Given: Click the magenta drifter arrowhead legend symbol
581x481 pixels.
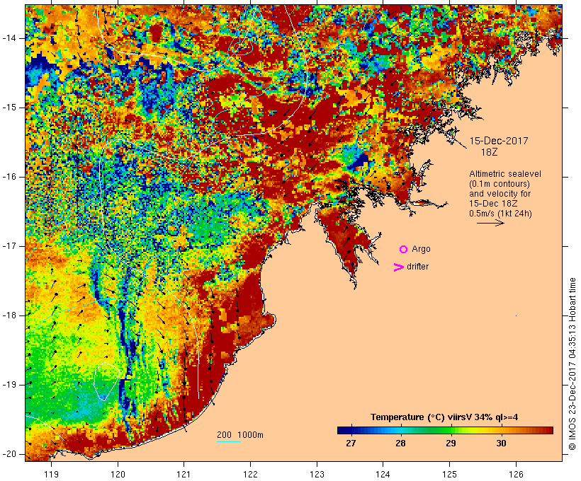Looking at the screenshot, I should (399, 267).
